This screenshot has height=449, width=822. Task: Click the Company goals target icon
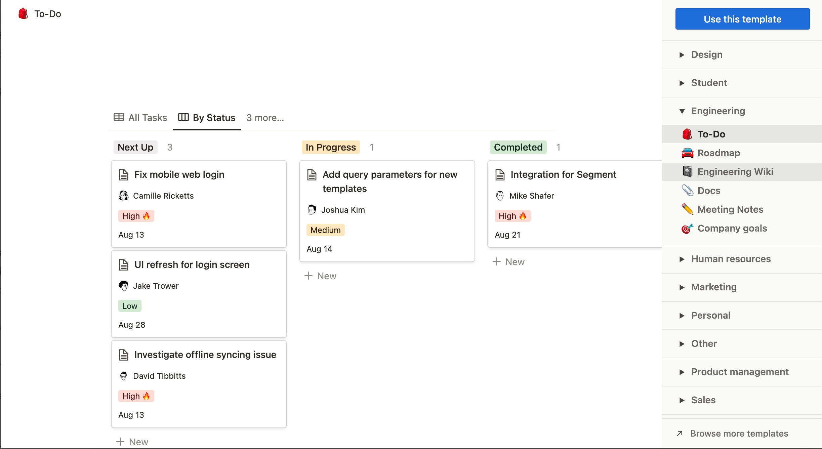(x=687, y=229)
